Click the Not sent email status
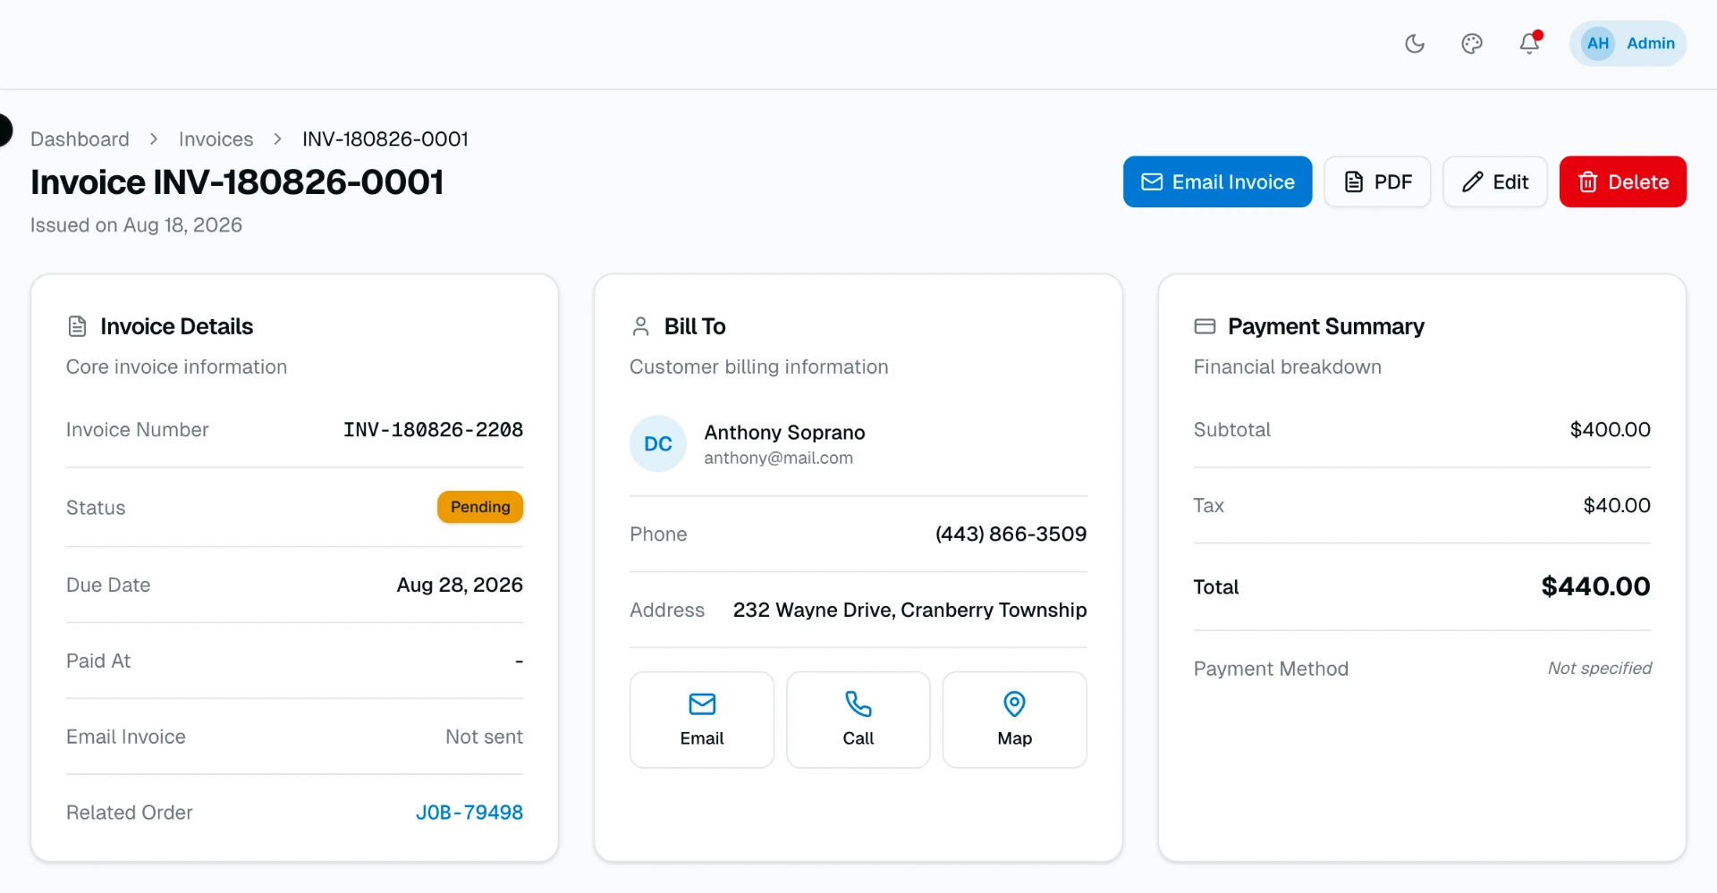1717x893 pixels. click(484, 737)
